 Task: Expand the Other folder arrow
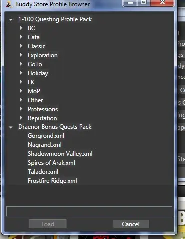click(21, 100)
